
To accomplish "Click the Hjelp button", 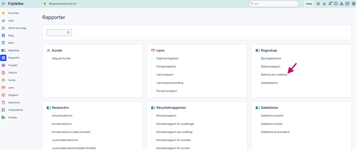I will pos(309,3).
